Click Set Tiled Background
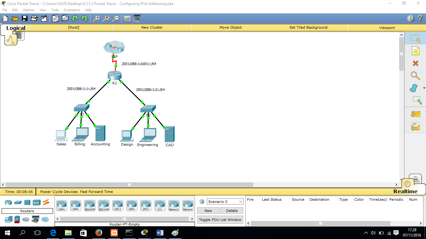Viewport: 426px width, 239px height. 308,27
